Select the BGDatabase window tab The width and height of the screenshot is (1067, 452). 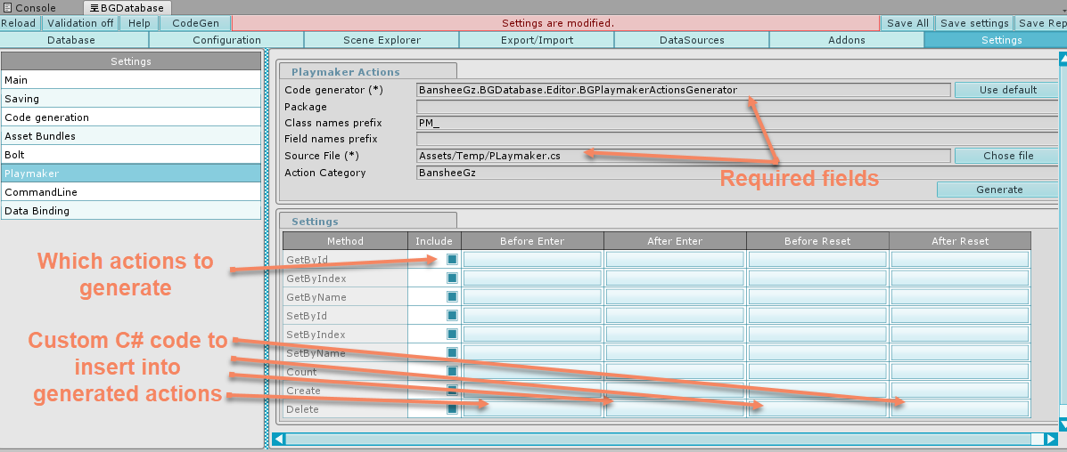[x=127, y=8]
